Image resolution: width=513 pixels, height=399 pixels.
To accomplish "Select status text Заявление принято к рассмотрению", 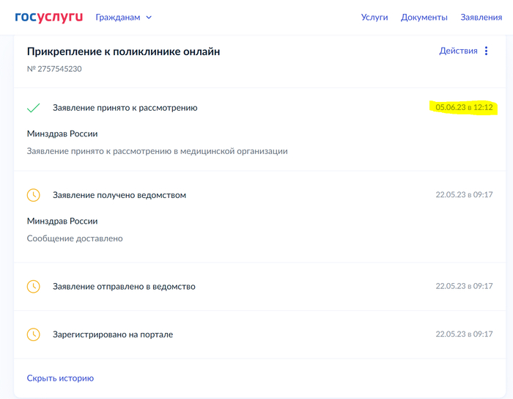I will click(x=125, y=108).
